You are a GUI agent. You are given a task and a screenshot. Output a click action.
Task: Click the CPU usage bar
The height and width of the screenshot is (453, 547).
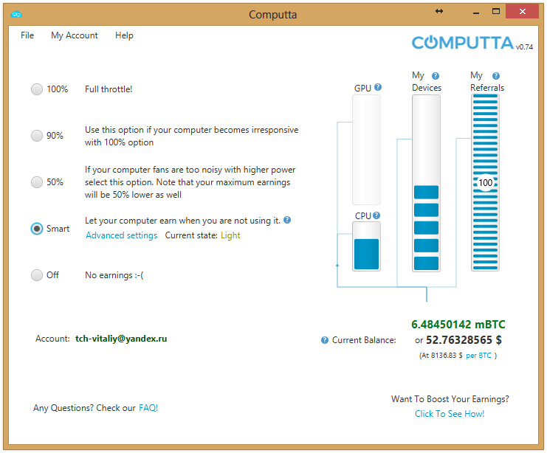click(366, 246)
